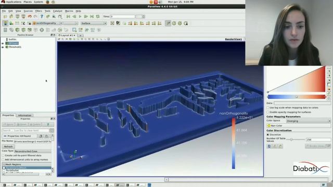The image size is (333, 187).
Task: Toggle visibility of Threshold1 in Pipeline Browser
Action: point(3,47)
